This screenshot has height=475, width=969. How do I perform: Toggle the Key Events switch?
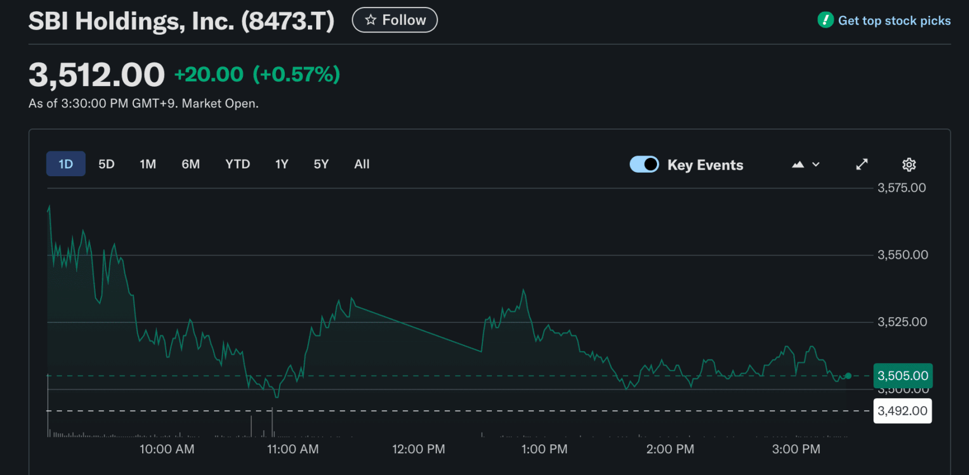tap(644, 164)
